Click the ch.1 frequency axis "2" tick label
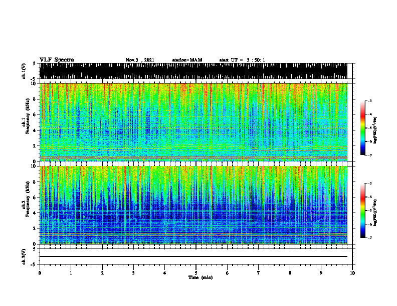 point(35,146)
